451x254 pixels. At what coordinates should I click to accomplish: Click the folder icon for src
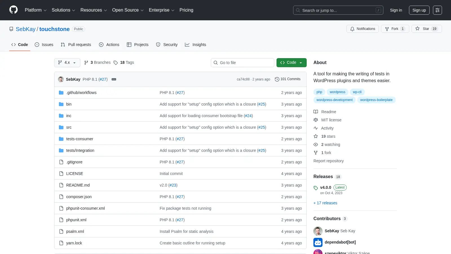tap(61, 127)
